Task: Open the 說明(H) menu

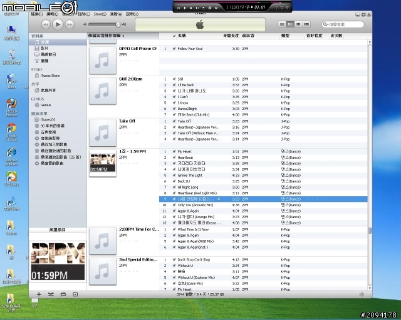Action: tap(132, 14)
